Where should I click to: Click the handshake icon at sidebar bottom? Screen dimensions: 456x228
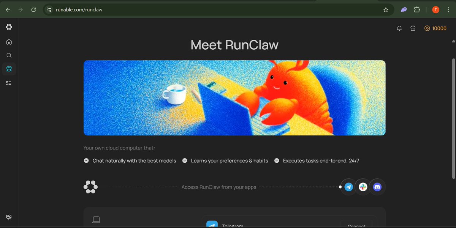click(x=9, y=217)
